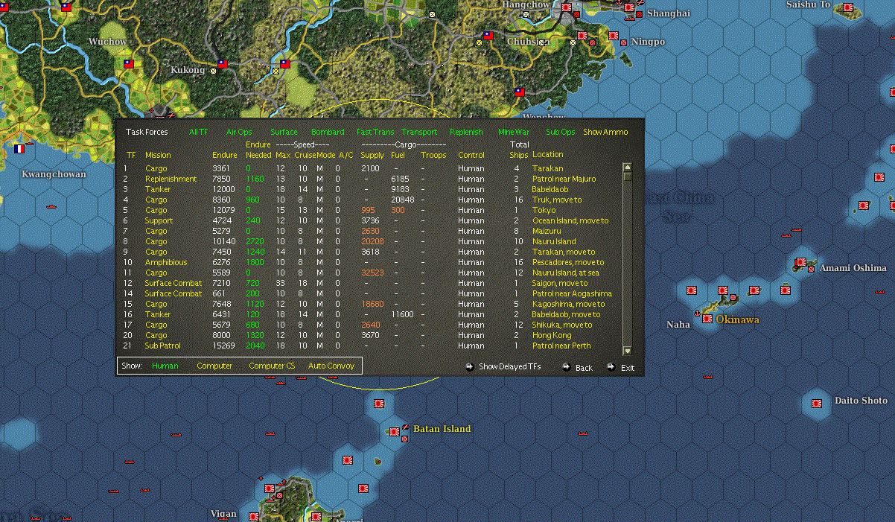Select the Japanese flag icon at Hangchow
Viewport: 895px width, 522px height.
[x=567, y=7]
